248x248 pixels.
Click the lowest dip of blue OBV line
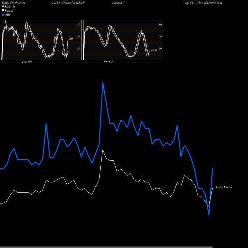coord(209,215)
